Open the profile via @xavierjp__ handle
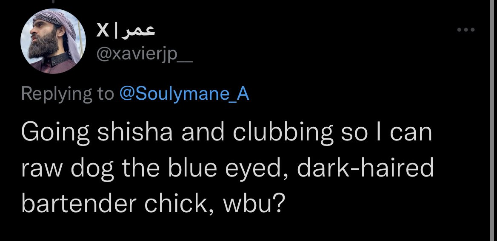Screen dimensions: 497x241 [144, 55]
